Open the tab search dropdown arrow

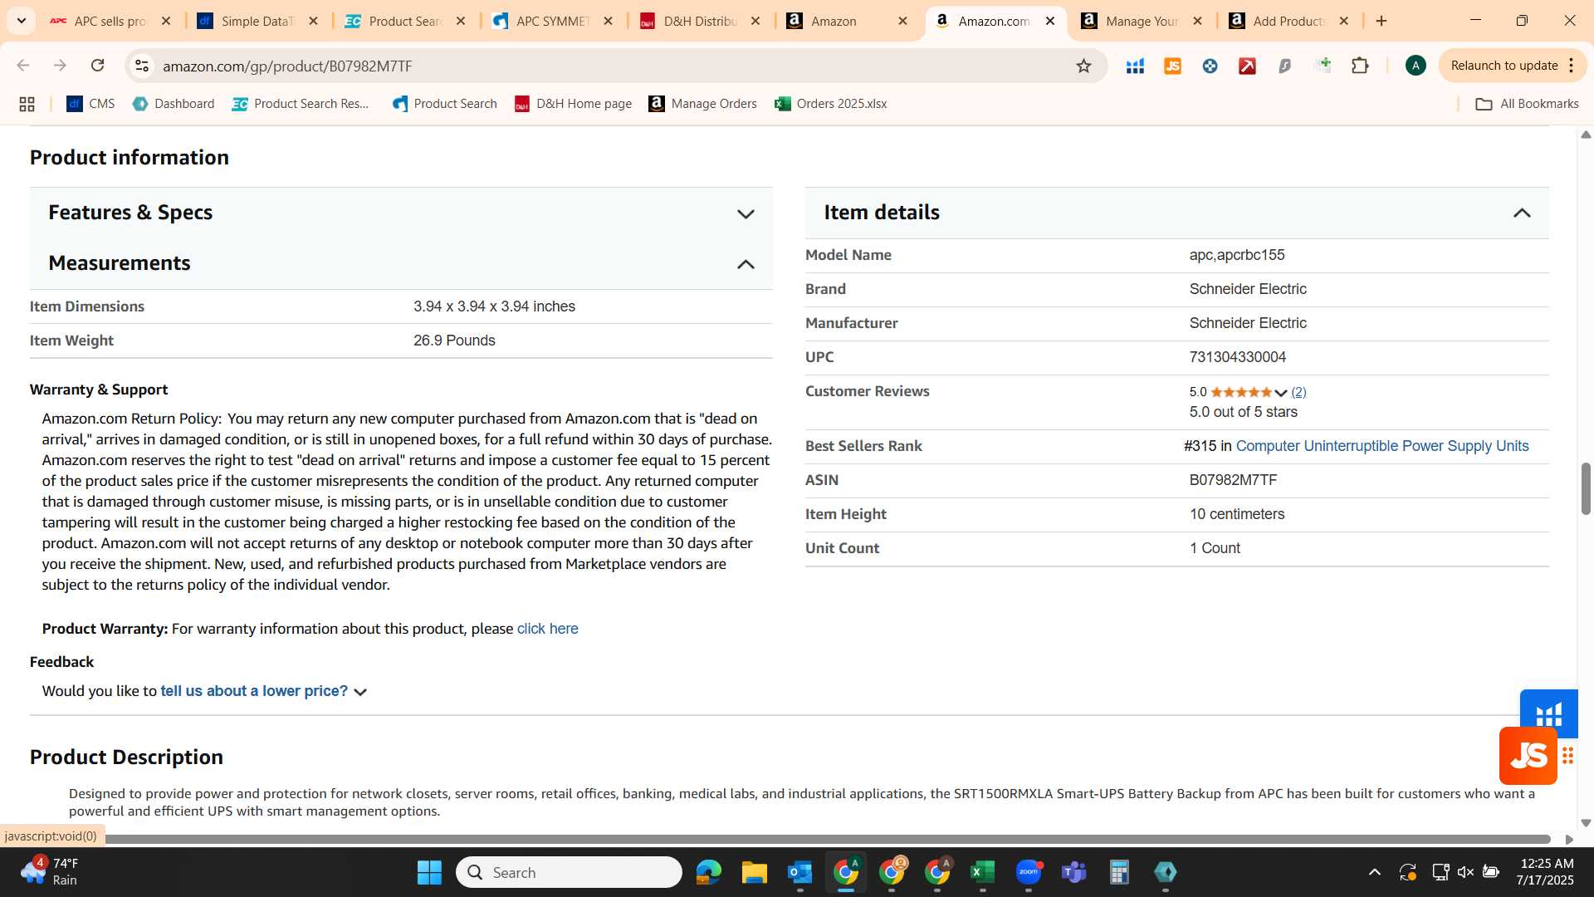click(21, 21)
